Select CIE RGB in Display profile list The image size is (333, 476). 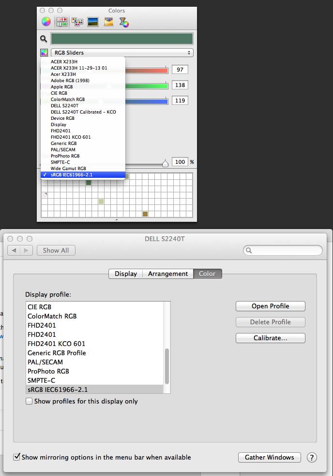(95, 307)
